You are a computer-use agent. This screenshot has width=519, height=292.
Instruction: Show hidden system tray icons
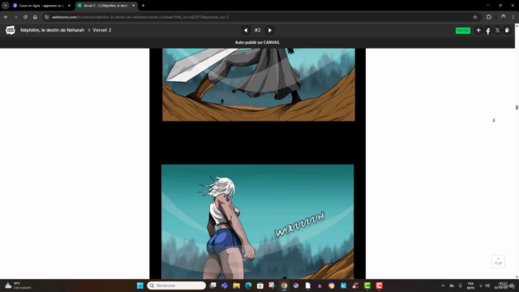(443, 286)
